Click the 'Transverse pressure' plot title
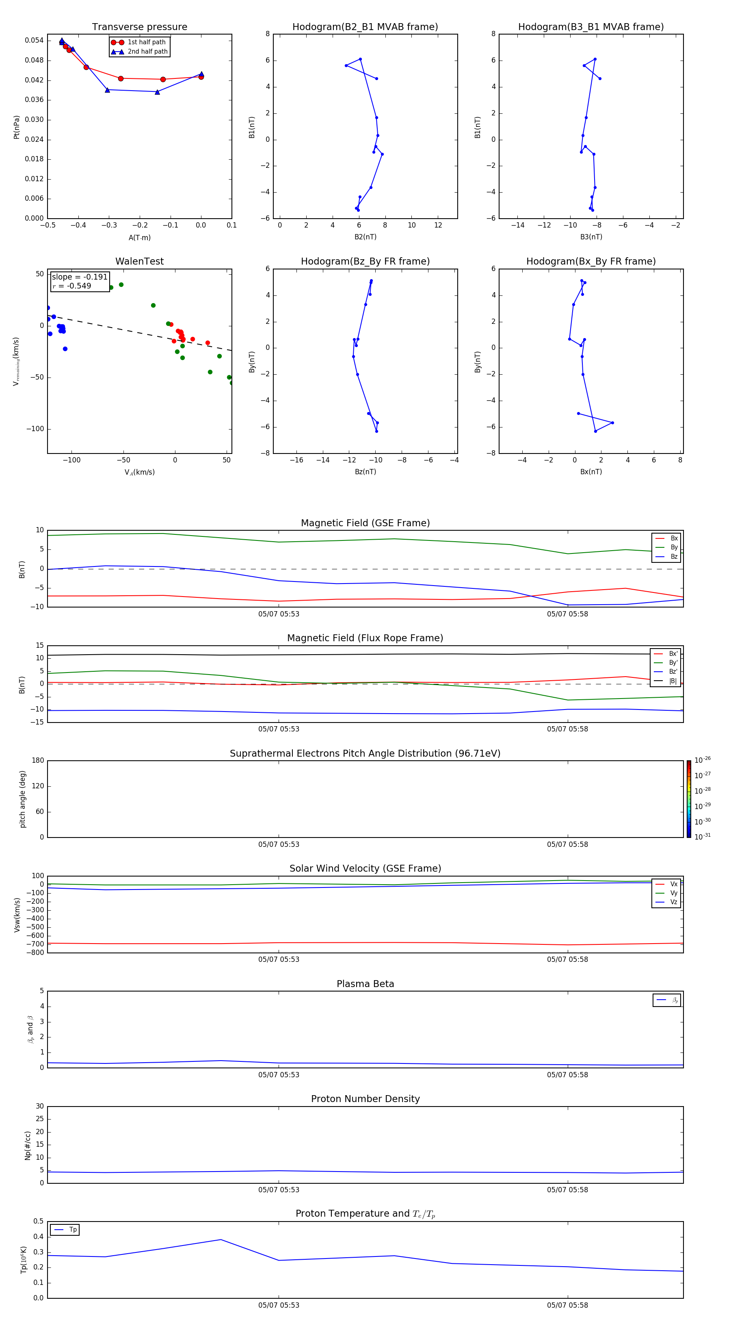731x1341 pixels. (x=139, y=27)
